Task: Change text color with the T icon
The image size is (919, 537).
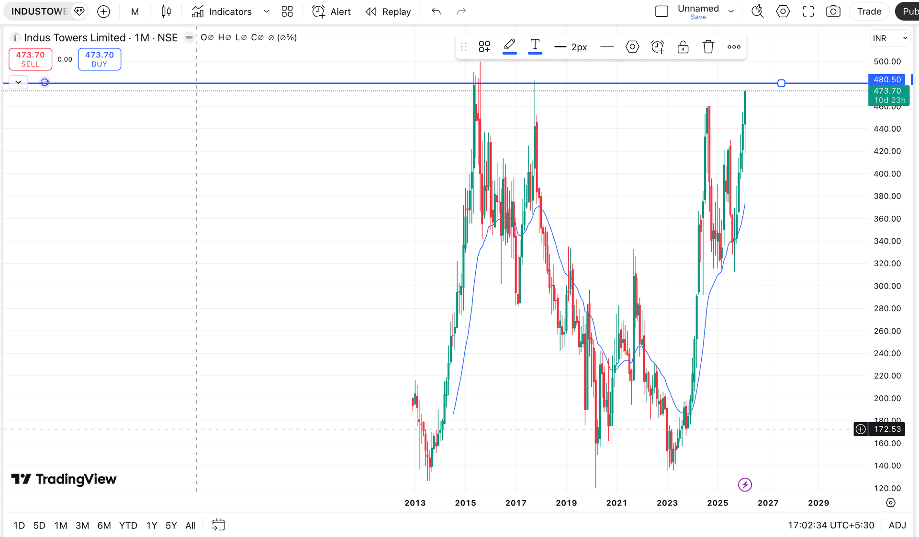Action: (x=535, y=46)
